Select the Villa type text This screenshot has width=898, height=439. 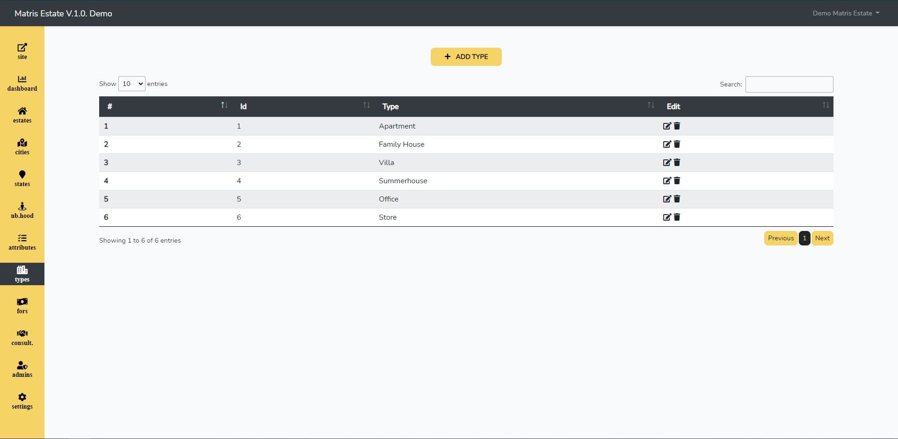coord(386,163)
